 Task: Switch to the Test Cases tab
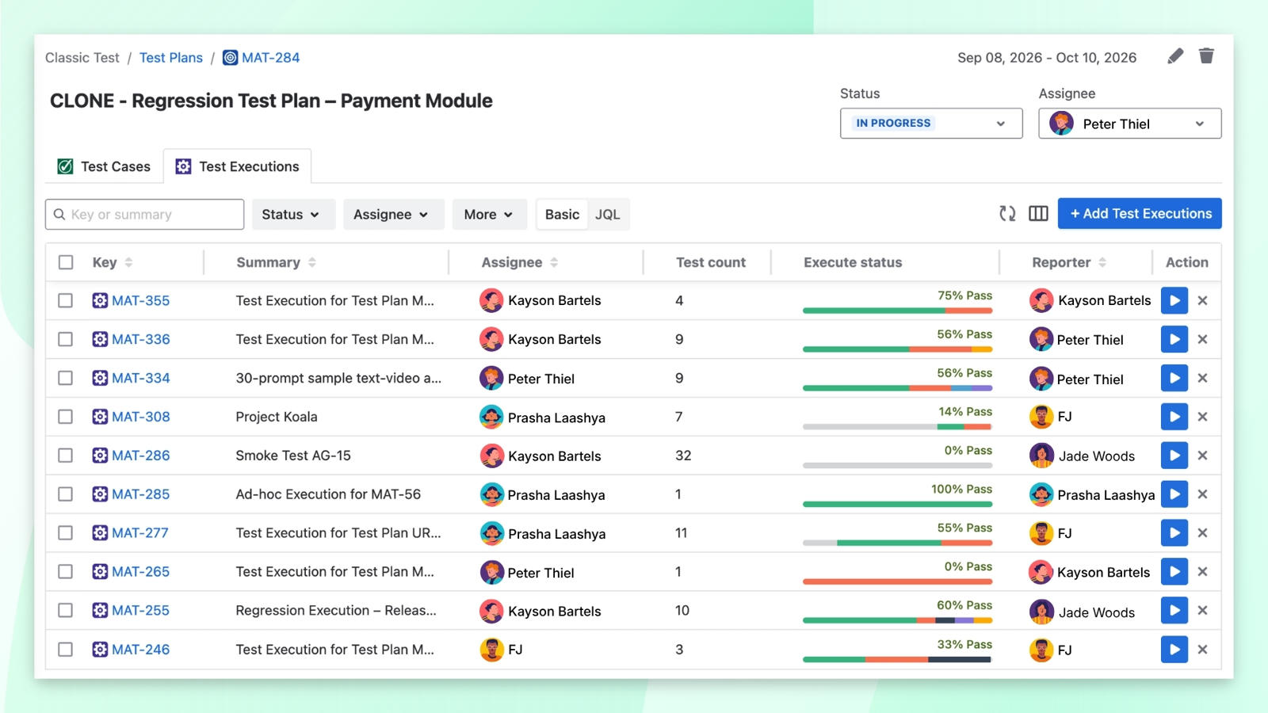click(104, 166)
